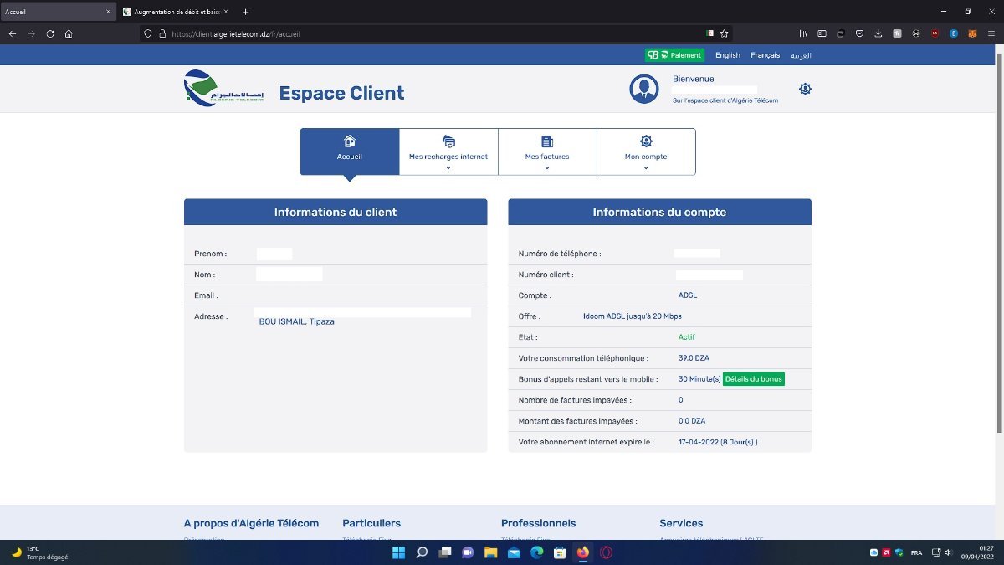This screenshot has height=565, width=1004.
Task: Open File Explorer from the taskbar
Action: click(491, 552)
